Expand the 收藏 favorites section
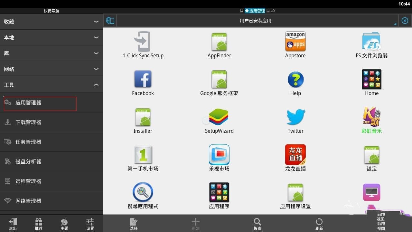Screen dimensions: 412x232 pyautogui.click(x=51, y=22)
